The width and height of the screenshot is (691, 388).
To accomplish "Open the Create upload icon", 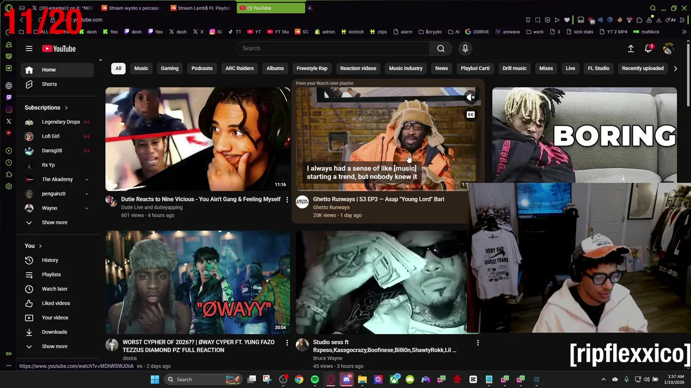I will pyautogui.click(x=631, y=48).
